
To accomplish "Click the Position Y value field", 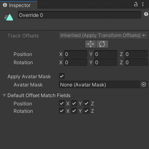I will point(105,54).
